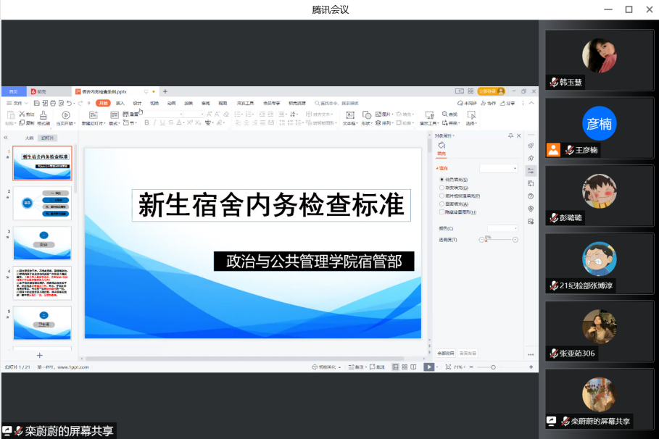Click the bold B formatting icon
659x439 pixels.
tap(146, 123)
